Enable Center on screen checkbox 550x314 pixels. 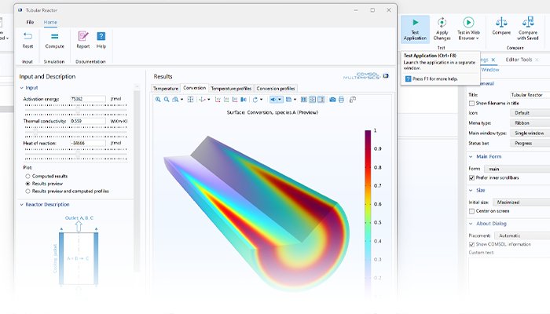[471, 211]
